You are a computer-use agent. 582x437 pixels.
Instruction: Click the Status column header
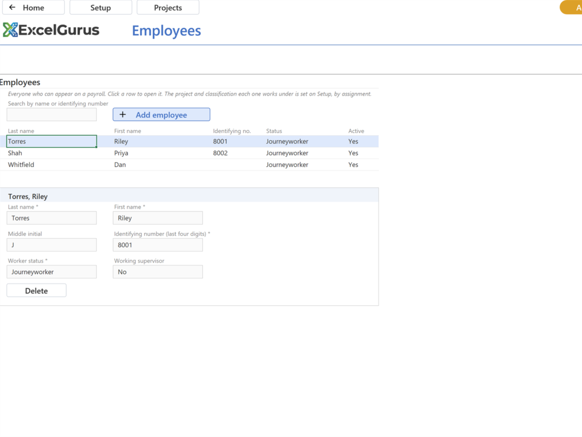274,131
